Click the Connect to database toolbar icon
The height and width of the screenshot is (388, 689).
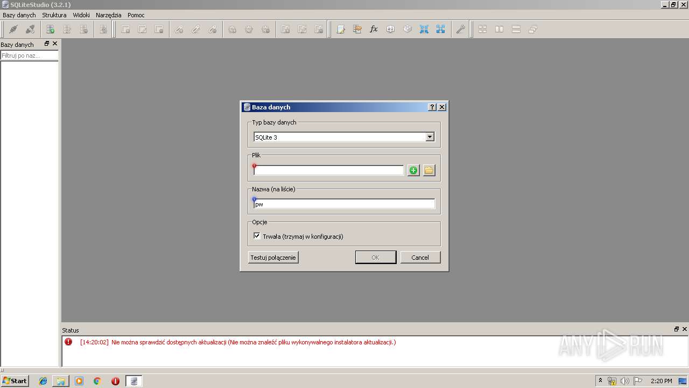coord(13,30)
